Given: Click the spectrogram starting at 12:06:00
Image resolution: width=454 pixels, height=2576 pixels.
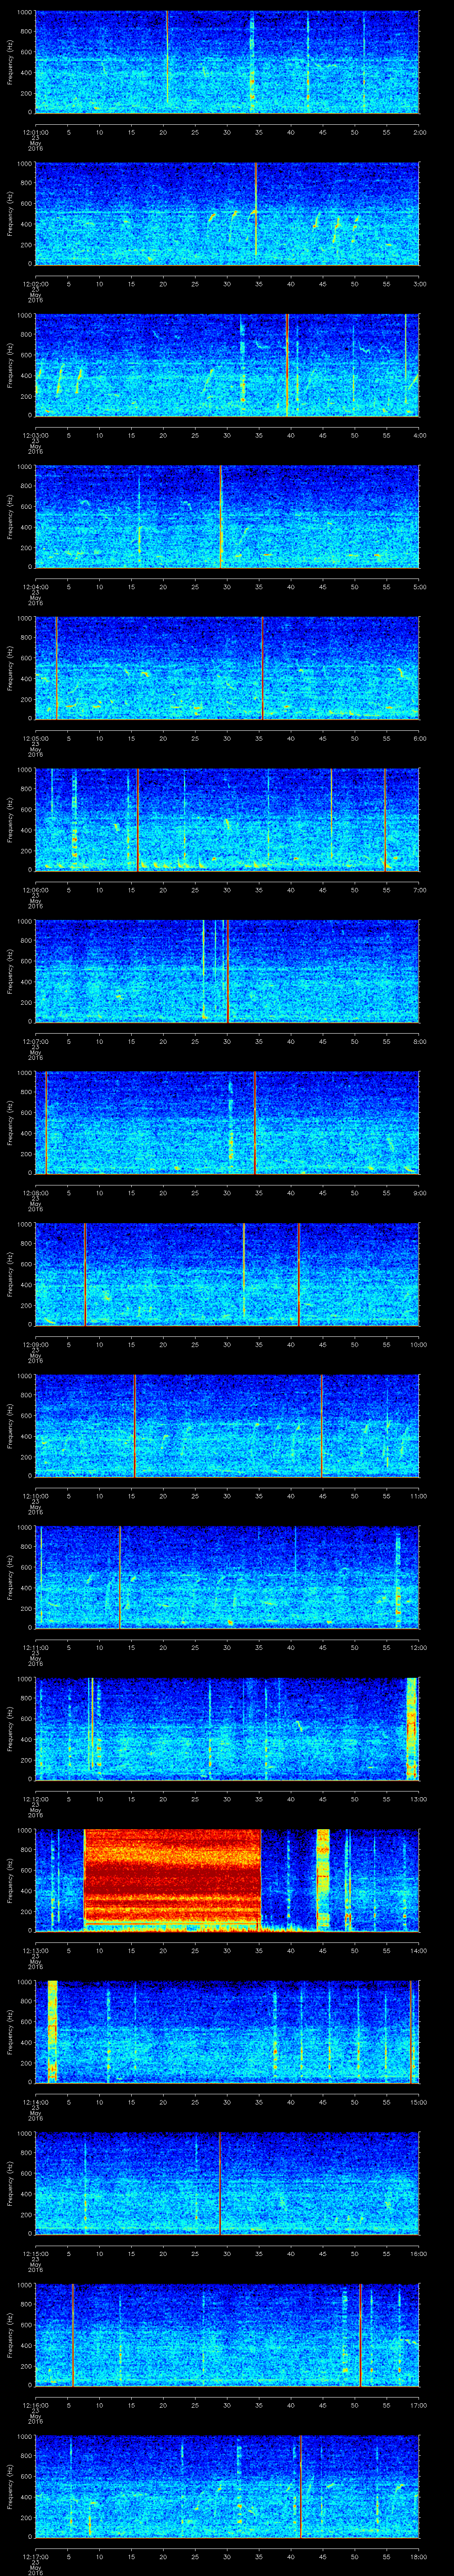Looking at the screenshot, I should point(227,820).
